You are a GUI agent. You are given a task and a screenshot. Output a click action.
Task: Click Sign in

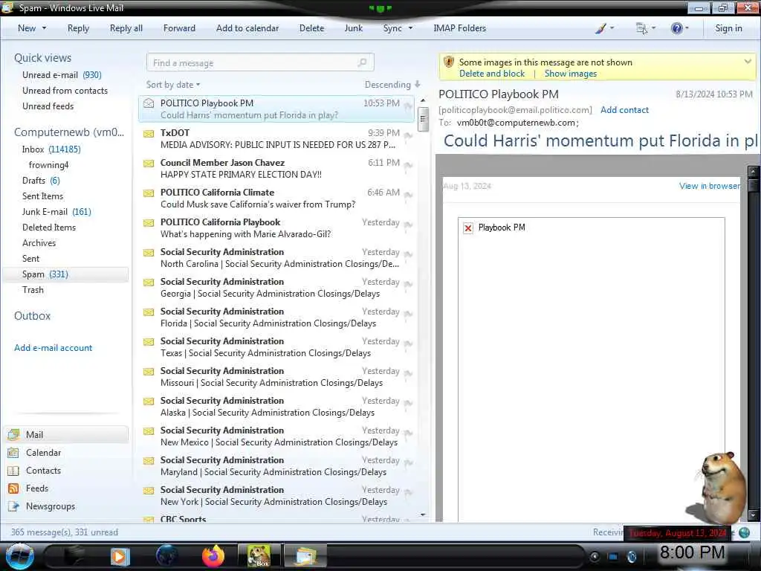pyautogui.click(x=728, y=28)
